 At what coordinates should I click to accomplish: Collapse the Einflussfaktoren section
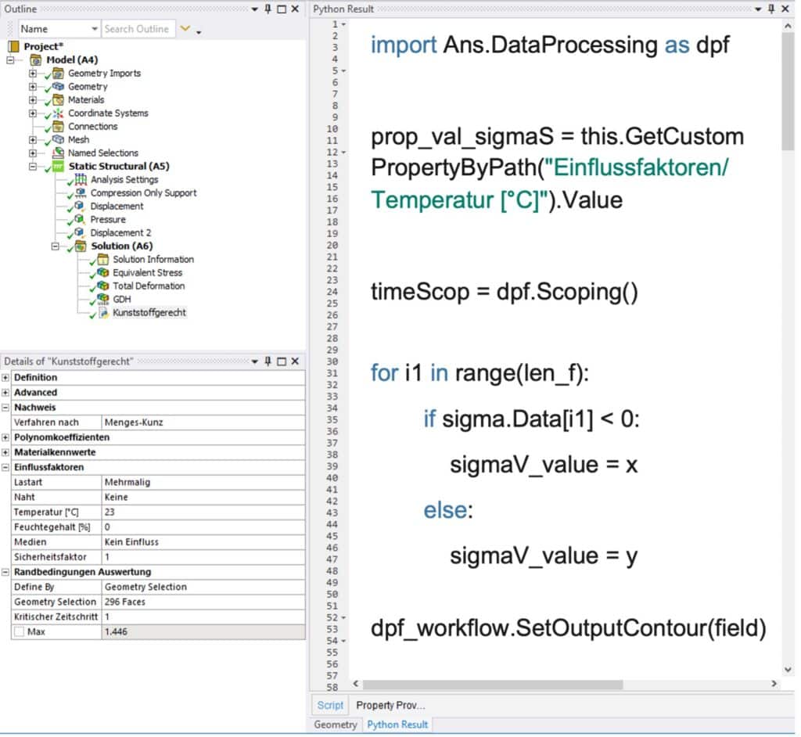[6, 468]
